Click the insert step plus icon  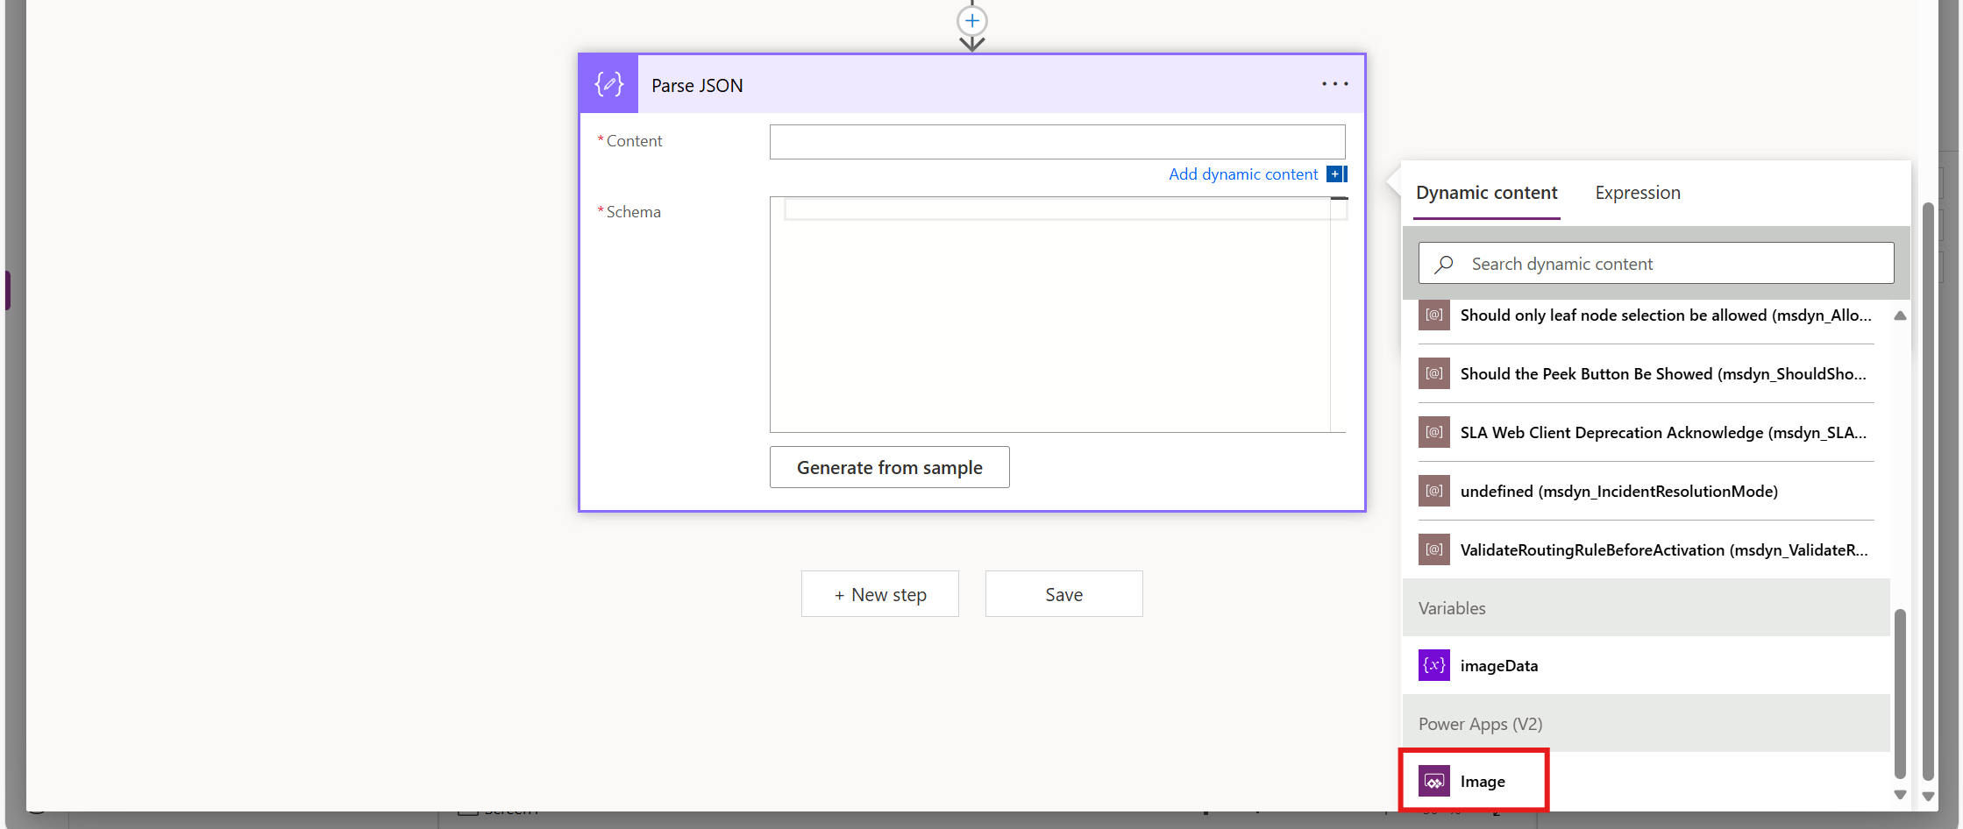[x=971, y=21]
